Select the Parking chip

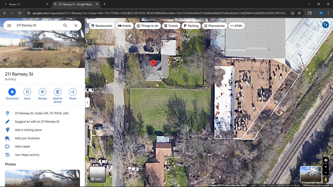191,26
